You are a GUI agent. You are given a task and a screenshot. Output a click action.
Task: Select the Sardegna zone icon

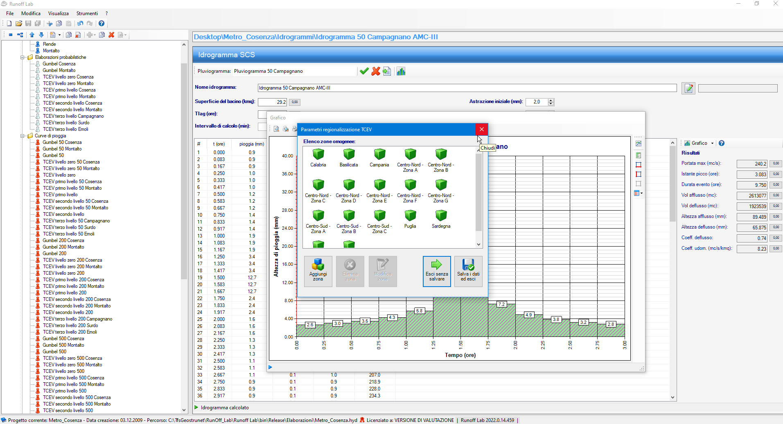click(x=441, y=216)
